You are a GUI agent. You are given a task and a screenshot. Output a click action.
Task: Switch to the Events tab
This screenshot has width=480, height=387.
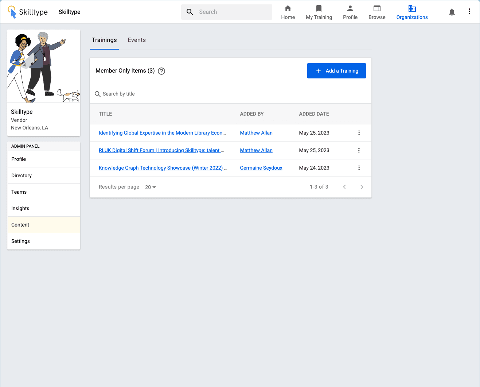tap(137, 40)
